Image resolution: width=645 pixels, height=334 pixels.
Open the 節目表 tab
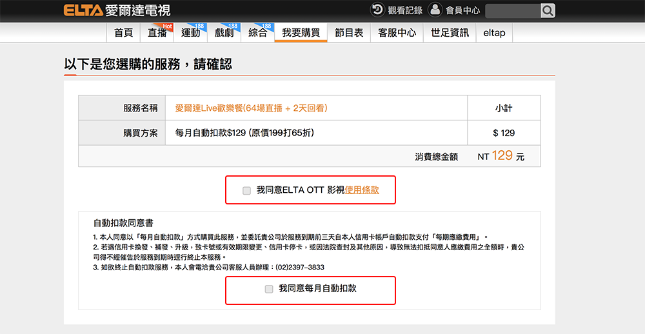349,33
